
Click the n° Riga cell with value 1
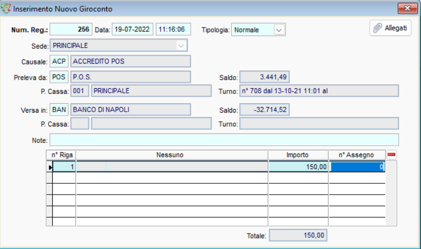(x=64, y=167)
